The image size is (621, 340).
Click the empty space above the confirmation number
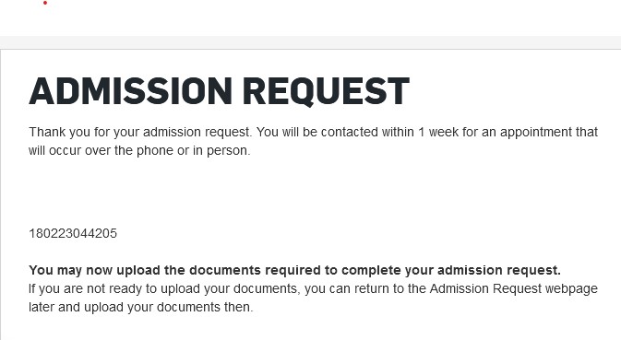(x=310, y=192)
